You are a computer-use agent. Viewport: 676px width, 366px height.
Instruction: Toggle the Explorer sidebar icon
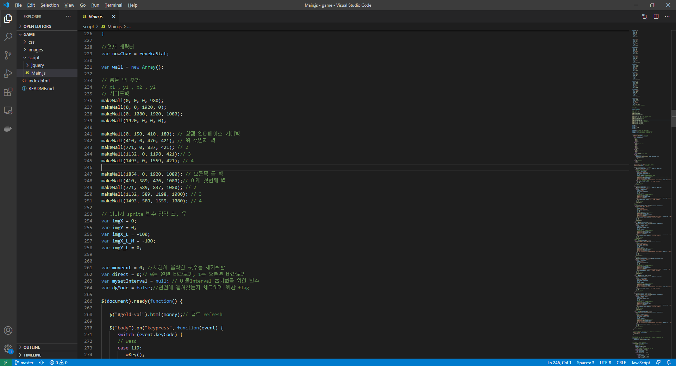coord(8,19)
